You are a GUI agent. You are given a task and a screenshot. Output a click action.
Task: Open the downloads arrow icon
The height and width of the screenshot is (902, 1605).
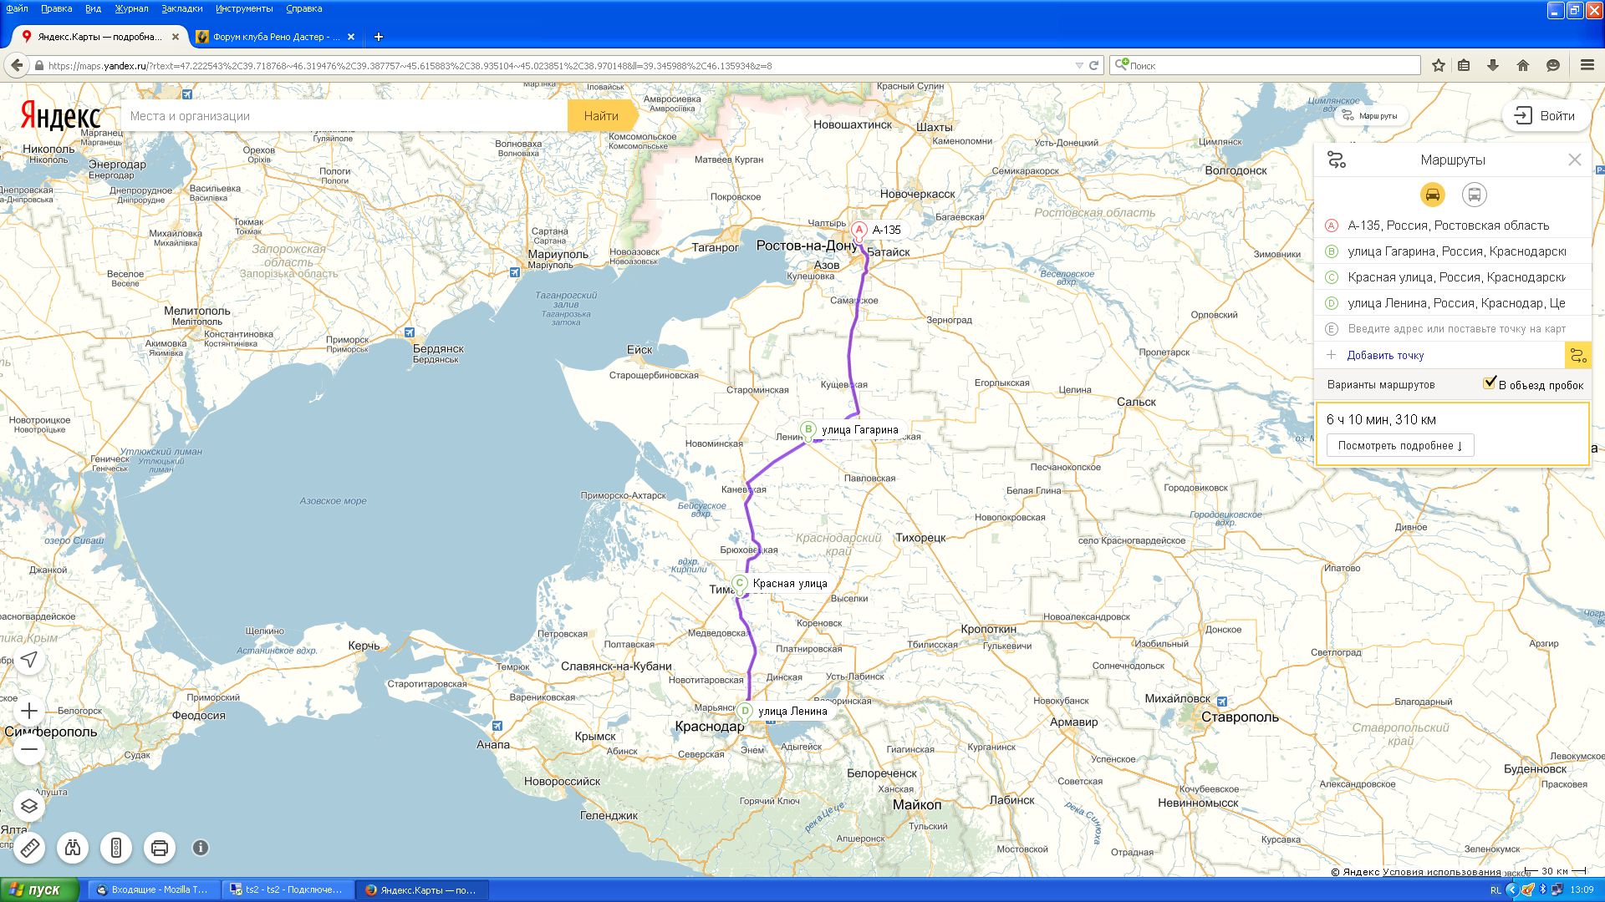[x=1493, y=65]
